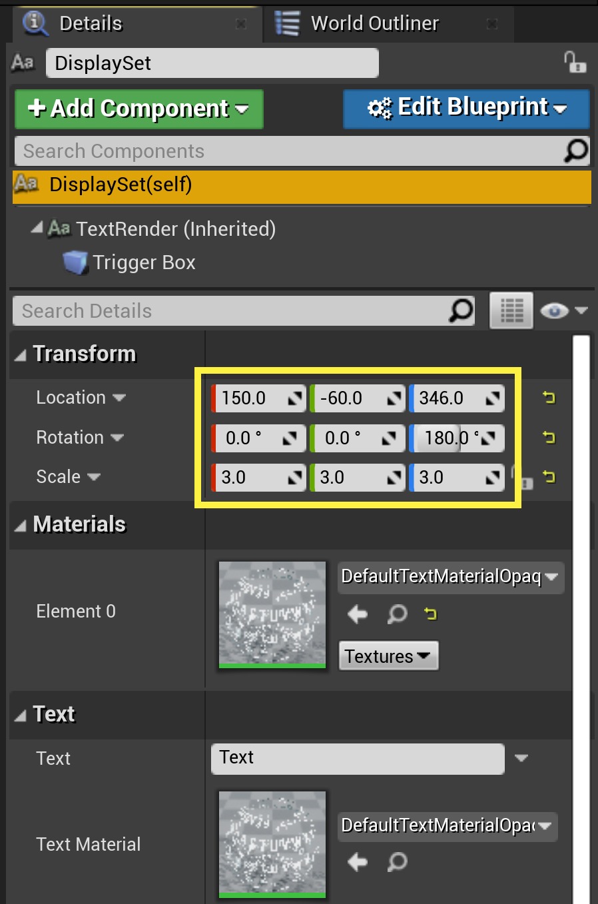Open the Add Component menu
The height and width of the screenshot is (904, 598).
pyautogui.click(x=139, y=108)
